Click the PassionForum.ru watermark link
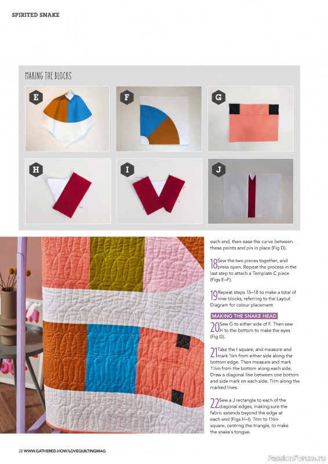The width and height of the screenshot is (328, 464). [x=296, y=458]
